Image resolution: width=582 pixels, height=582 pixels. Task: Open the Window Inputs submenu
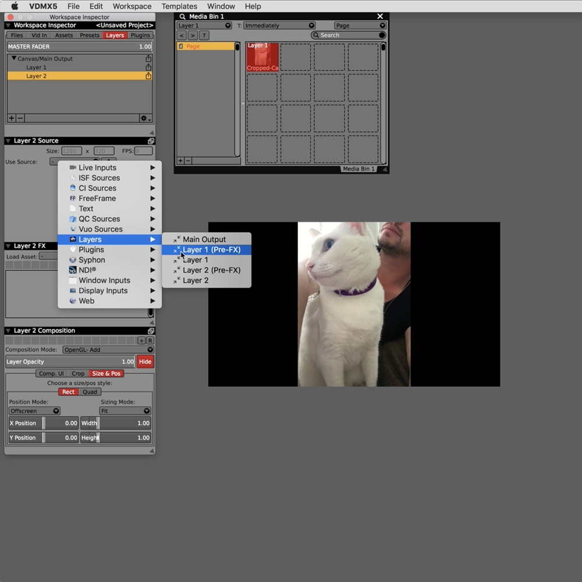pyautogui.click(x=109, y=281)
